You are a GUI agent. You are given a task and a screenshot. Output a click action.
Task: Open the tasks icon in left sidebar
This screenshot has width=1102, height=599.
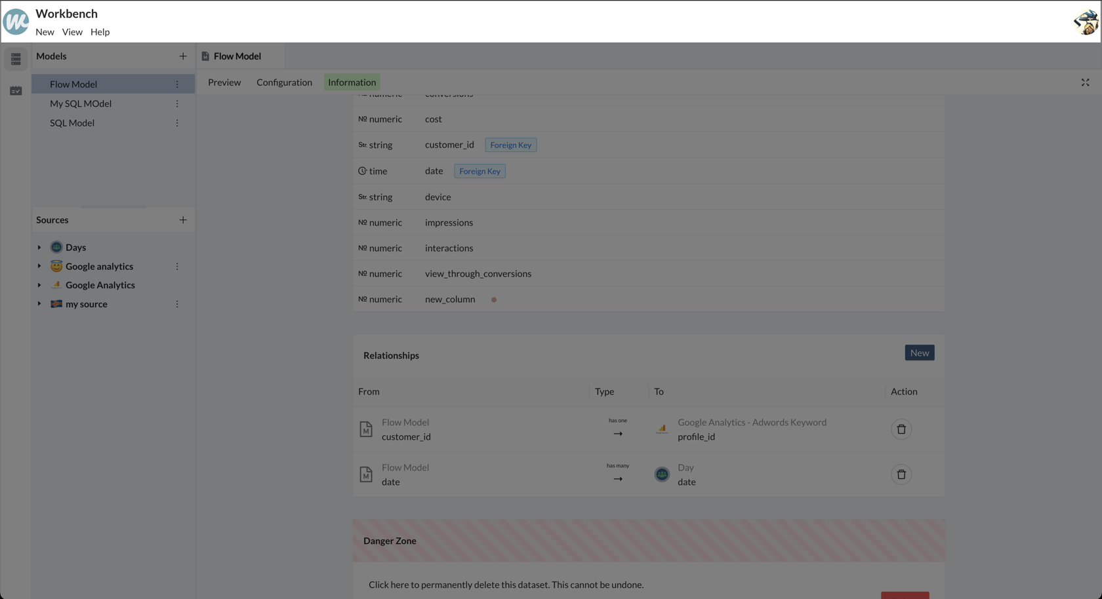coord(16,91)
